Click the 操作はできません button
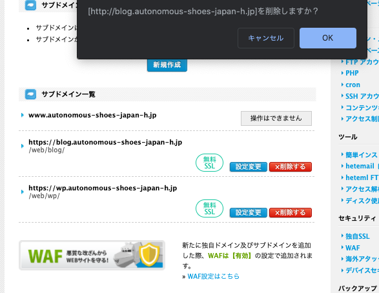The image size is (379, 293). click(x=276, y=118)
